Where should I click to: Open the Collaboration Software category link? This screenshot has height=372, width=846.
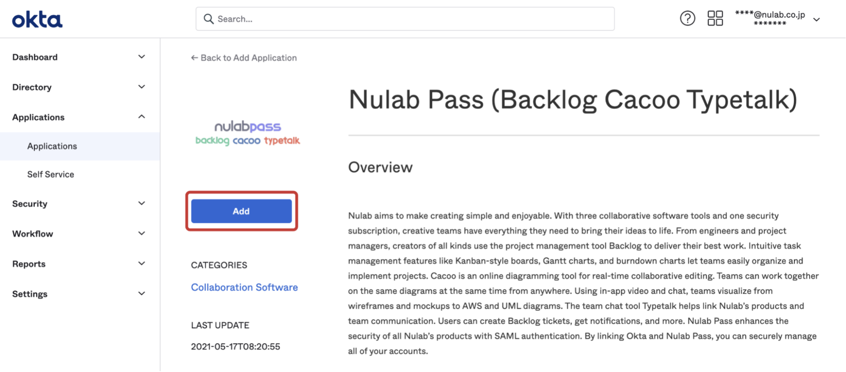point(244,287)
